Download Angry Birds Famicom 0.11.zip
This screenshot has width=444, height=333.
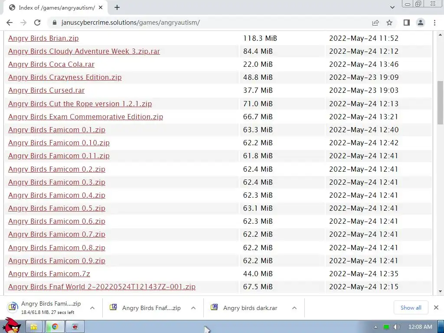(59, 156)
